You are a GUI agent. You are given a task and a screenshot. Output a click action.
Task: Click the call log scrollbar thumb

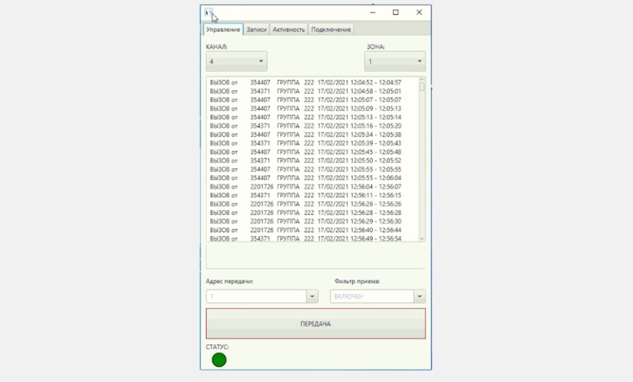[422, 87]
